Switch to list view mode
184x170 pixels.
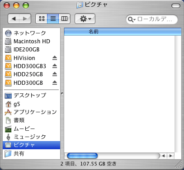(53, 18)
